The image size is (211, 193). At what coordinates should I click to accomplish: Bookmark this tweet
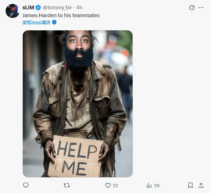190,185
